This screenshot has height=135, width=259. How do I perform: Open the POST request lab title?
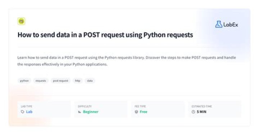105,35
